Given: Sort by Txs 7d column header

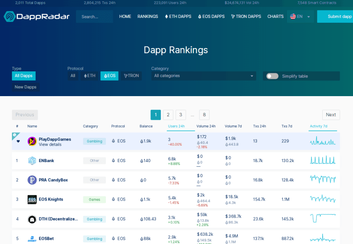Looking at the screenshot, I should (287, 126).
